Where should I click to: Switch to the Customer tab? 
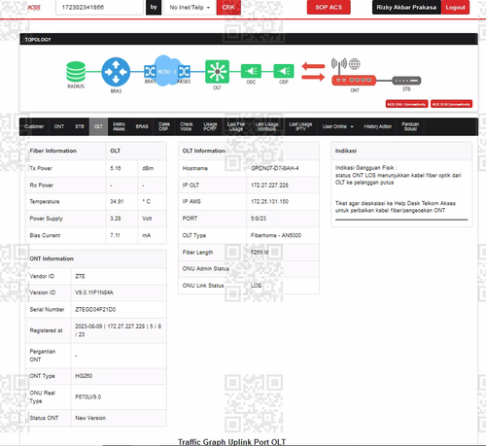pos(34,126)
